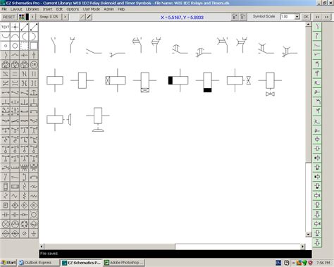This screenshot has height=267, width=334.
Task: Switch to Outlook Express in taskbar
Action: coord(39,263)
